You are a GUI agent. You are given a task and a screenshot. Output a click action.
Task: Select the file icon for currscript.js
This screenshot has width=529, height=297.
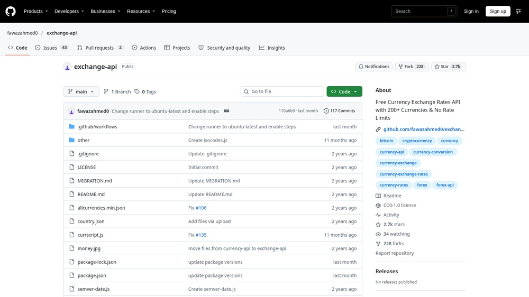click(71, 235)
